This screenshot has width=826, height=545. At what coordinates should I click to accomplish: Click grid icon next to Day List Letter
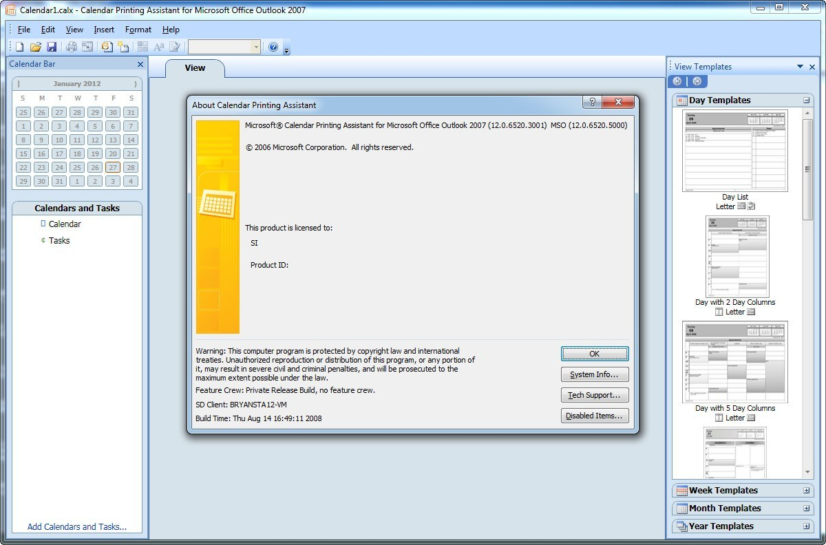[x=741, y=206]
